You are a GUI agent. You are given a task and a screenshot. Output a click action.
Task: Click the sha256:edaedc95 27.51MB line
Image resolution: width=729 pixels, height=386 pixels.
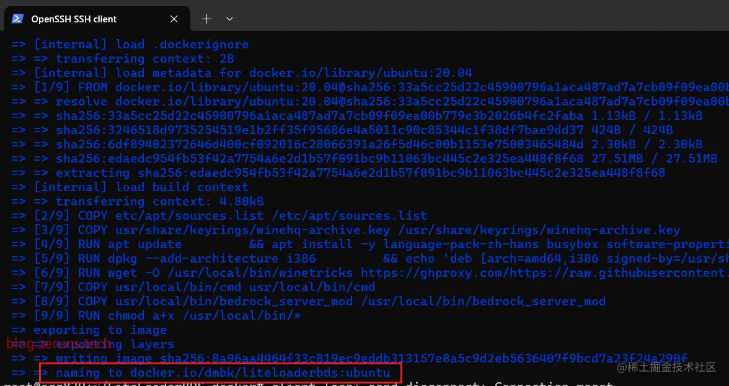[x=365, y=159]
